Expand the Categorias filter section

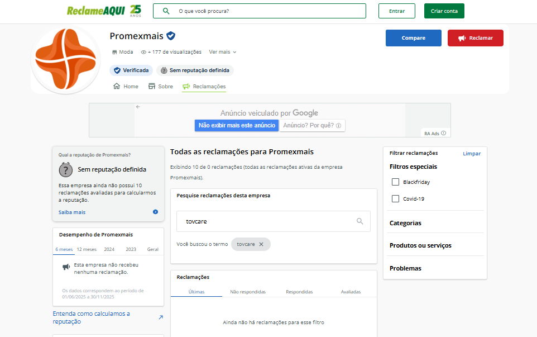[x=406, y=223]
